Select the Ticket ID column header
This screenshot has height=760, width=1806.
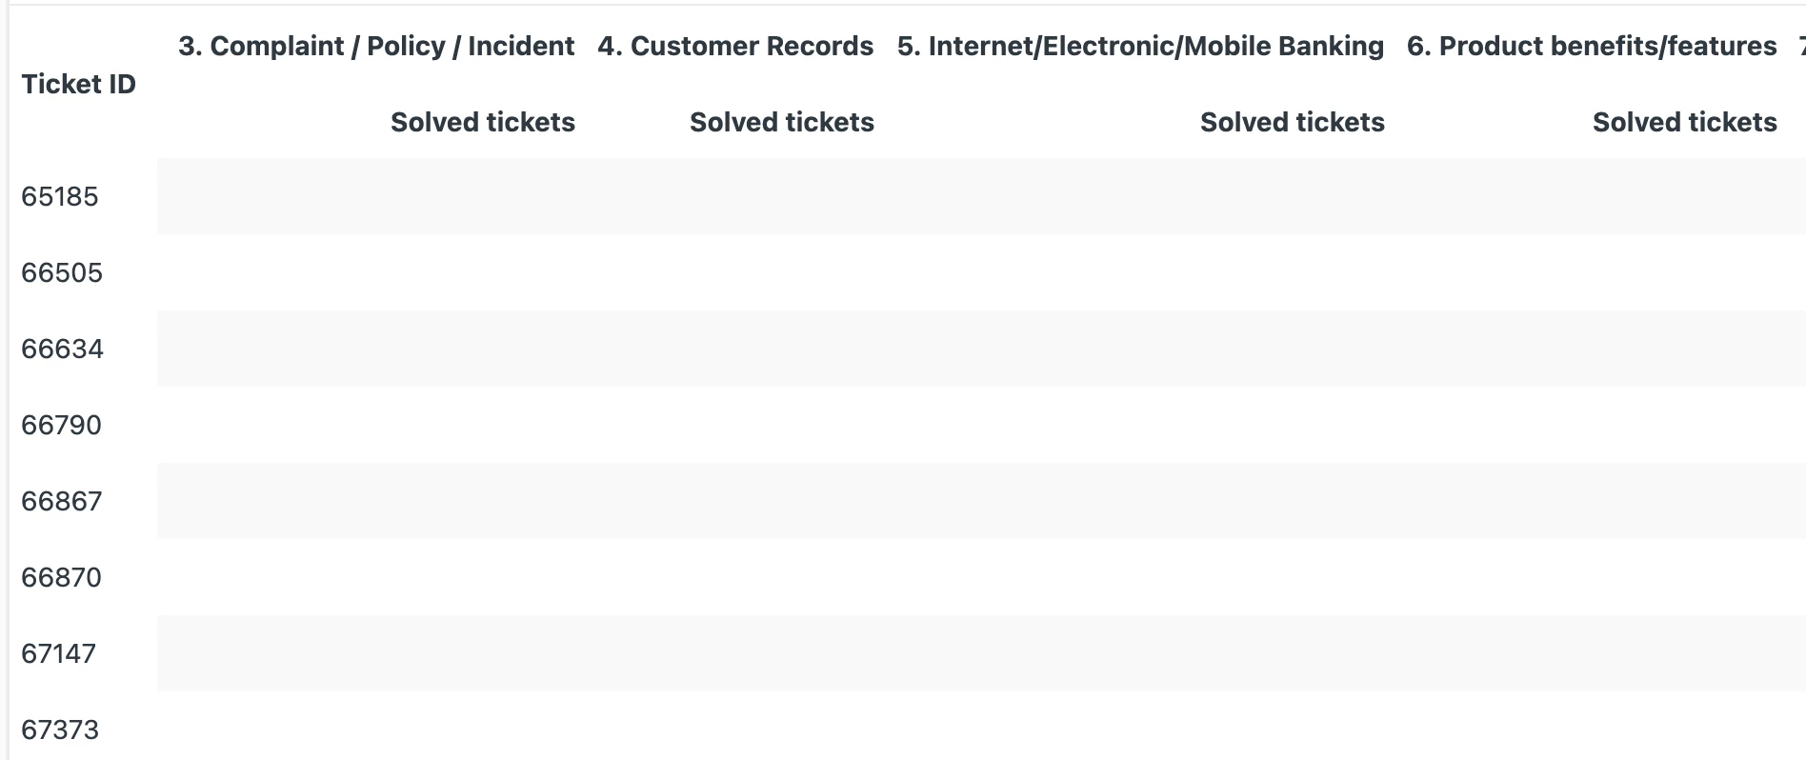pos(78,84)
